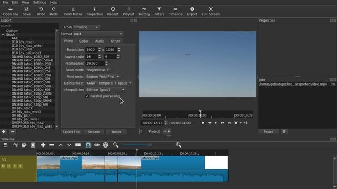This screenshot has height=189, width=337.
Task: Delete the job using the trash icon
Action: [284, 132]
